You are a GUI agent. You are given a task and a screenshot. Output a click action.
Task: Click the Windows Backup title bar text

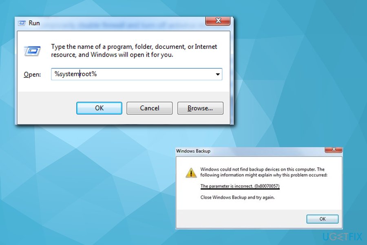[193, 151]
